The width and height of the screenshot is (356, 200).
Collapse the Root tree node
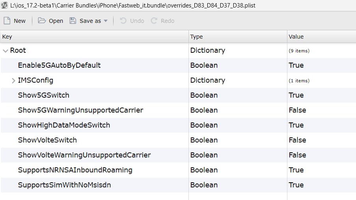tap(5, 50)
